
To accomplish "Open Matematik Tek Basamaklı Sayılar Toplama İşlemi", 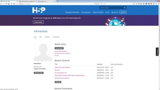I will click(x=70, y=75).
